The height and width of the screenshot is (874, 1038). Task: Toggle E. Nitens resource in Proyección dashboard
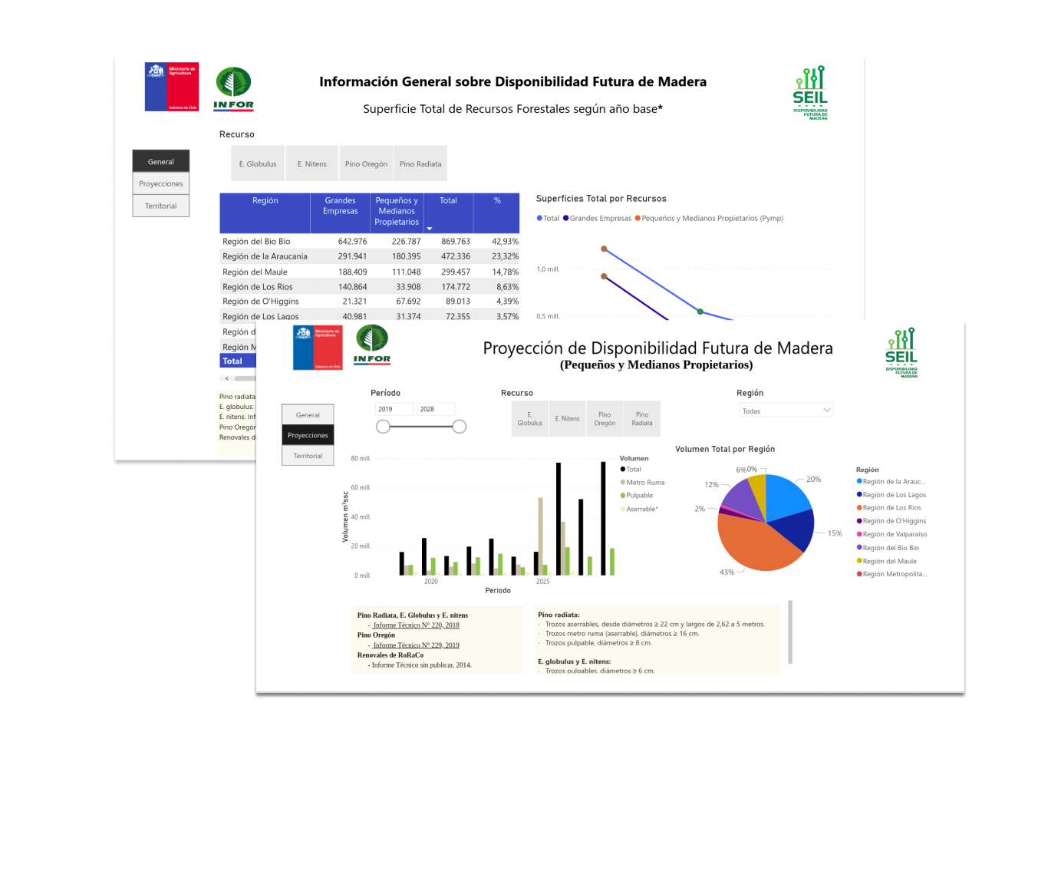tap(567, 419)
